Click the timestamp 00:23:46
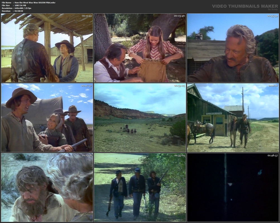The width and height of the screenshot is (280, 223). (x=180, y=16)
